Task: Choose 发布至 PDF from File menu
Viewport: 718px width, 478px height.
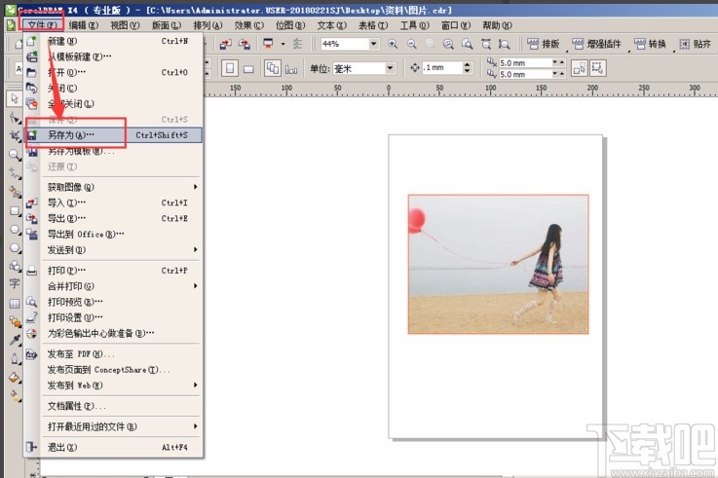Action: [x=115, y=354]
